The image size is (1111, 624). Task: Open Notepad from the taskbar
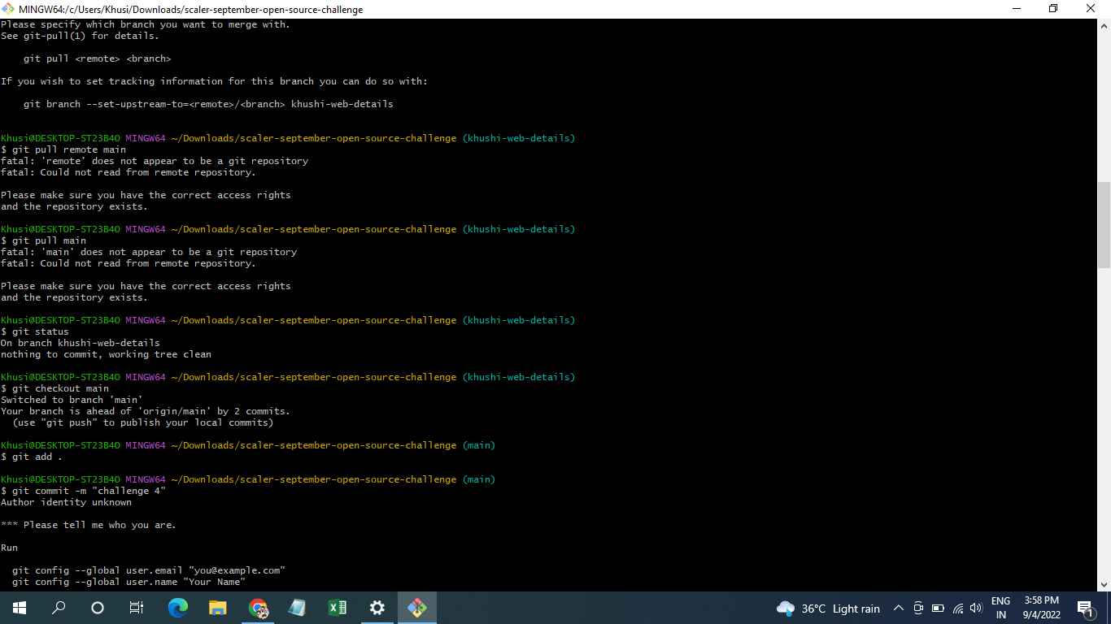[x=297, y=608]
